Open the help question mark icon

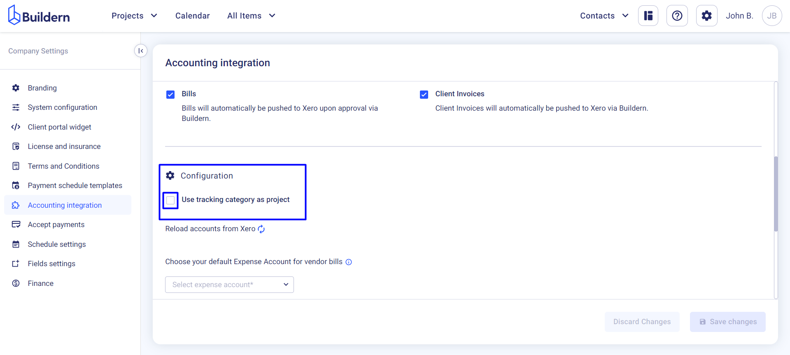point(677,16)
